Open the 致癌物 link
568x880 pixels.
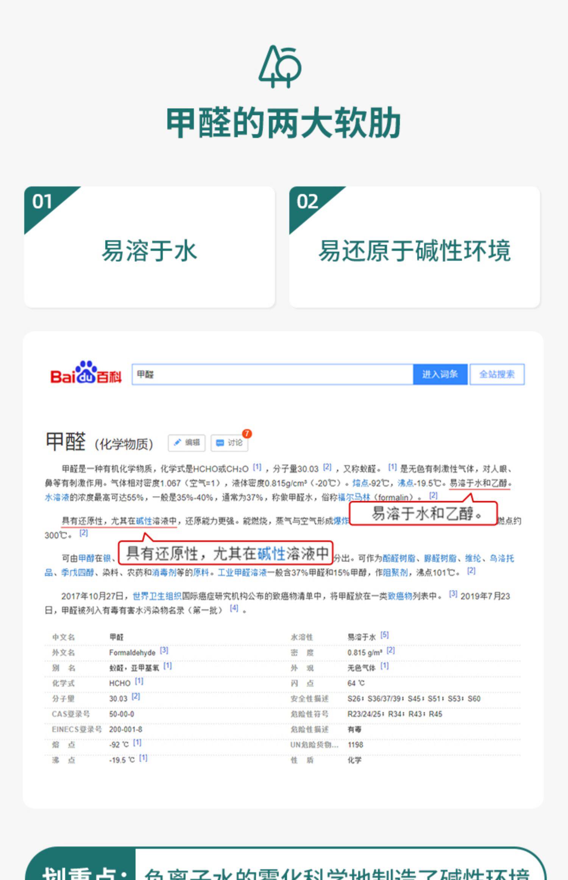400,596
